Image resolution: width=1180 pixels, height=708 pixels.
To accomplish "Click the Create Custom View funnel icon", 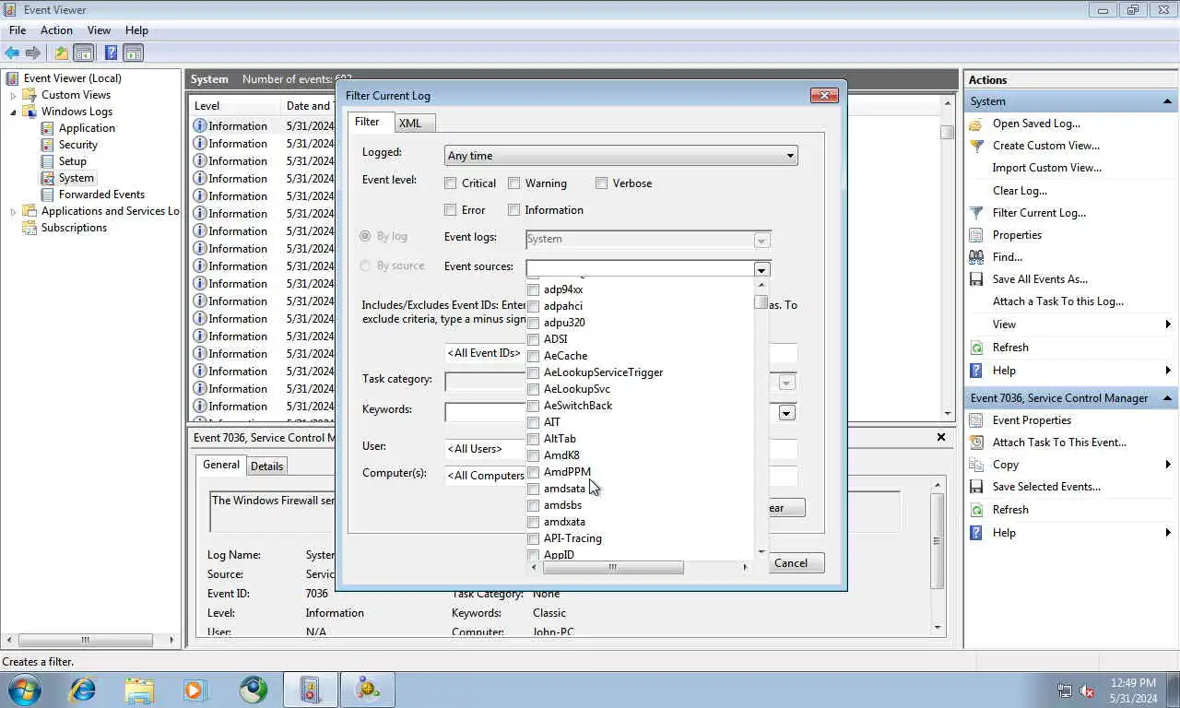I will tap(976, 146).
